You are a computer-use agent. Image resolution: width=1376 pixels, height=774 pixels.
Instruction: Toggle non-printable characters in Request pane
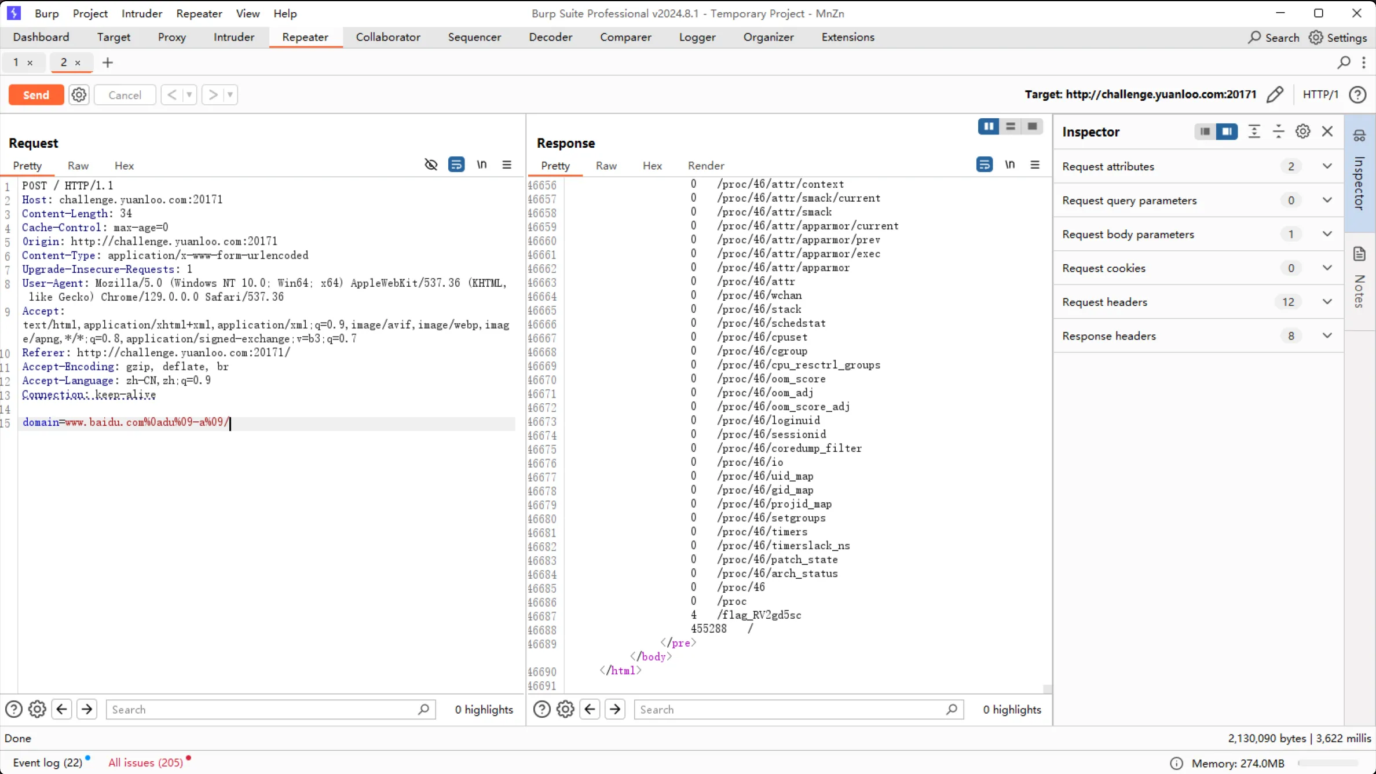click(481, 165)
